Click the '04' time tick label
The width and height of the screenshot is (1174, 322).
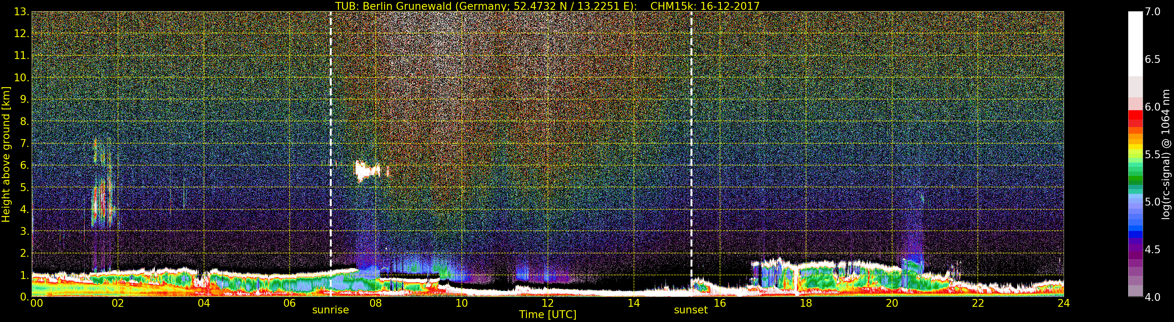tap(204, 303)
